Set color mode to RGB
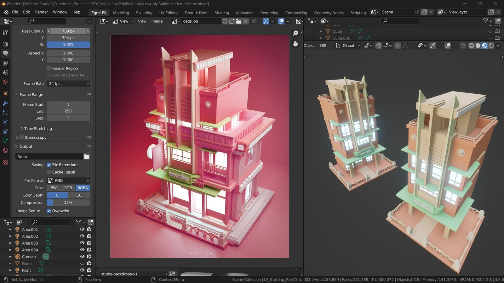Viewport: 504px width, 283px height. pos(68,188)
